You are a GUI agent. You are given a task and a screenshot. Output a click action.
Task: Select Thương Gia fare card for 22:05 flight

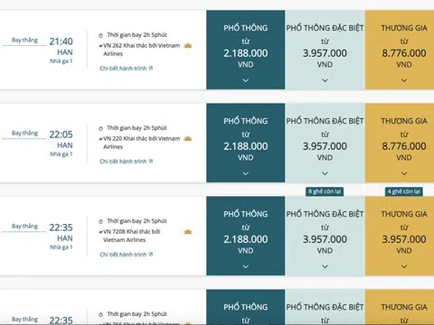[x=400, y=143]
